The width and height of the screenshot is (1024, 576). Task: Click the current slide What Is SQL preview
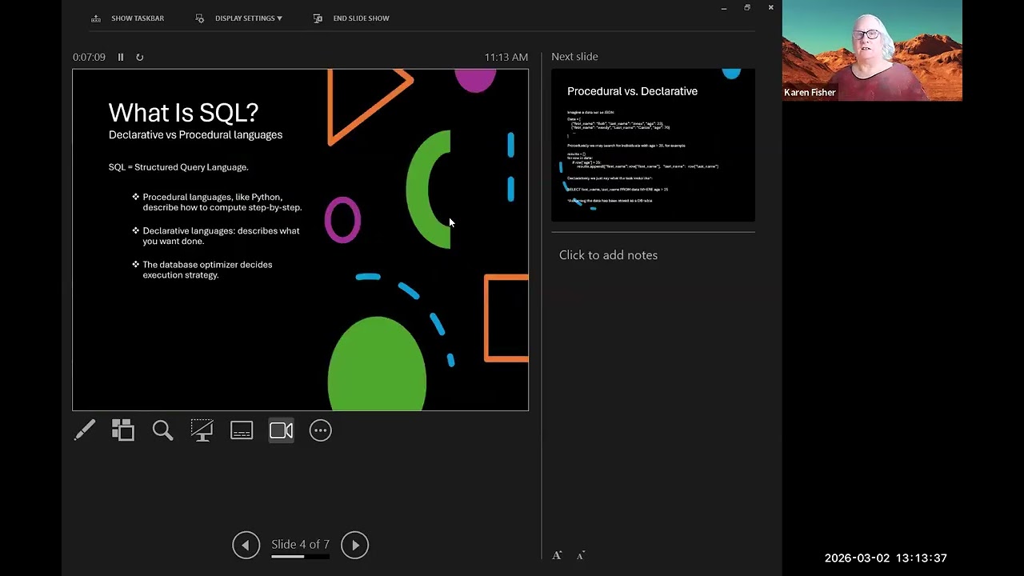pos(300,240)
